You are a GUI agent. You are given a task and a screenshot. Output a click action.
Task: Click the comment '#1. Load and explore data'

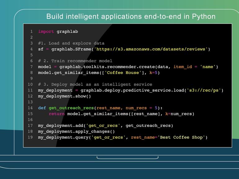[x=71, y=43]
